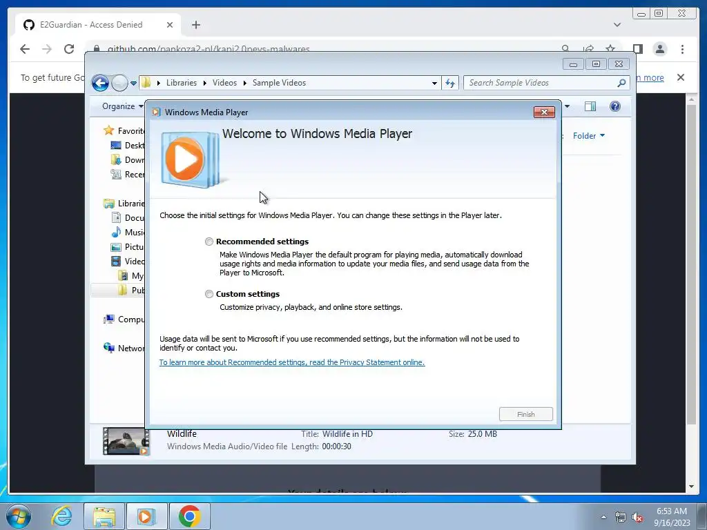Screen dimensions: 707x530
Task: Click the network tray icon
Action: tap(621, 518)
